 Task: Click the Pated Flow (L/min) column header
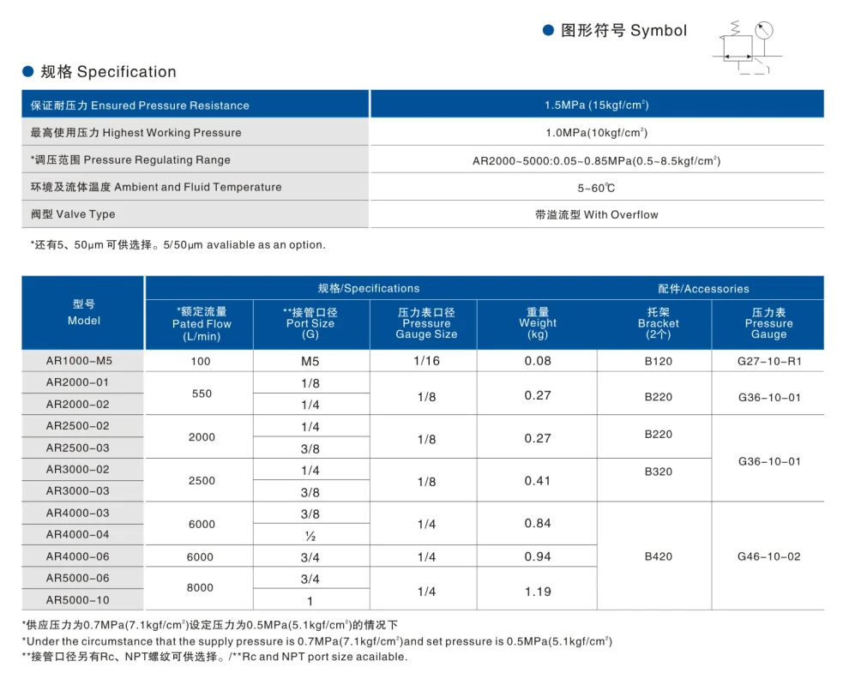(x=202, y=324)
